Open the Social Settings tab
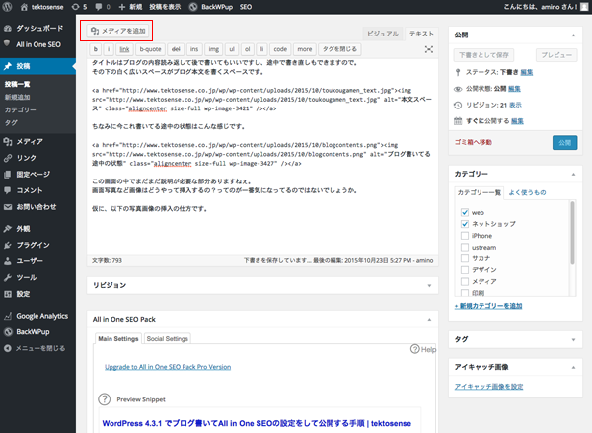Screen dimensions: 592x433 (168, 338)
